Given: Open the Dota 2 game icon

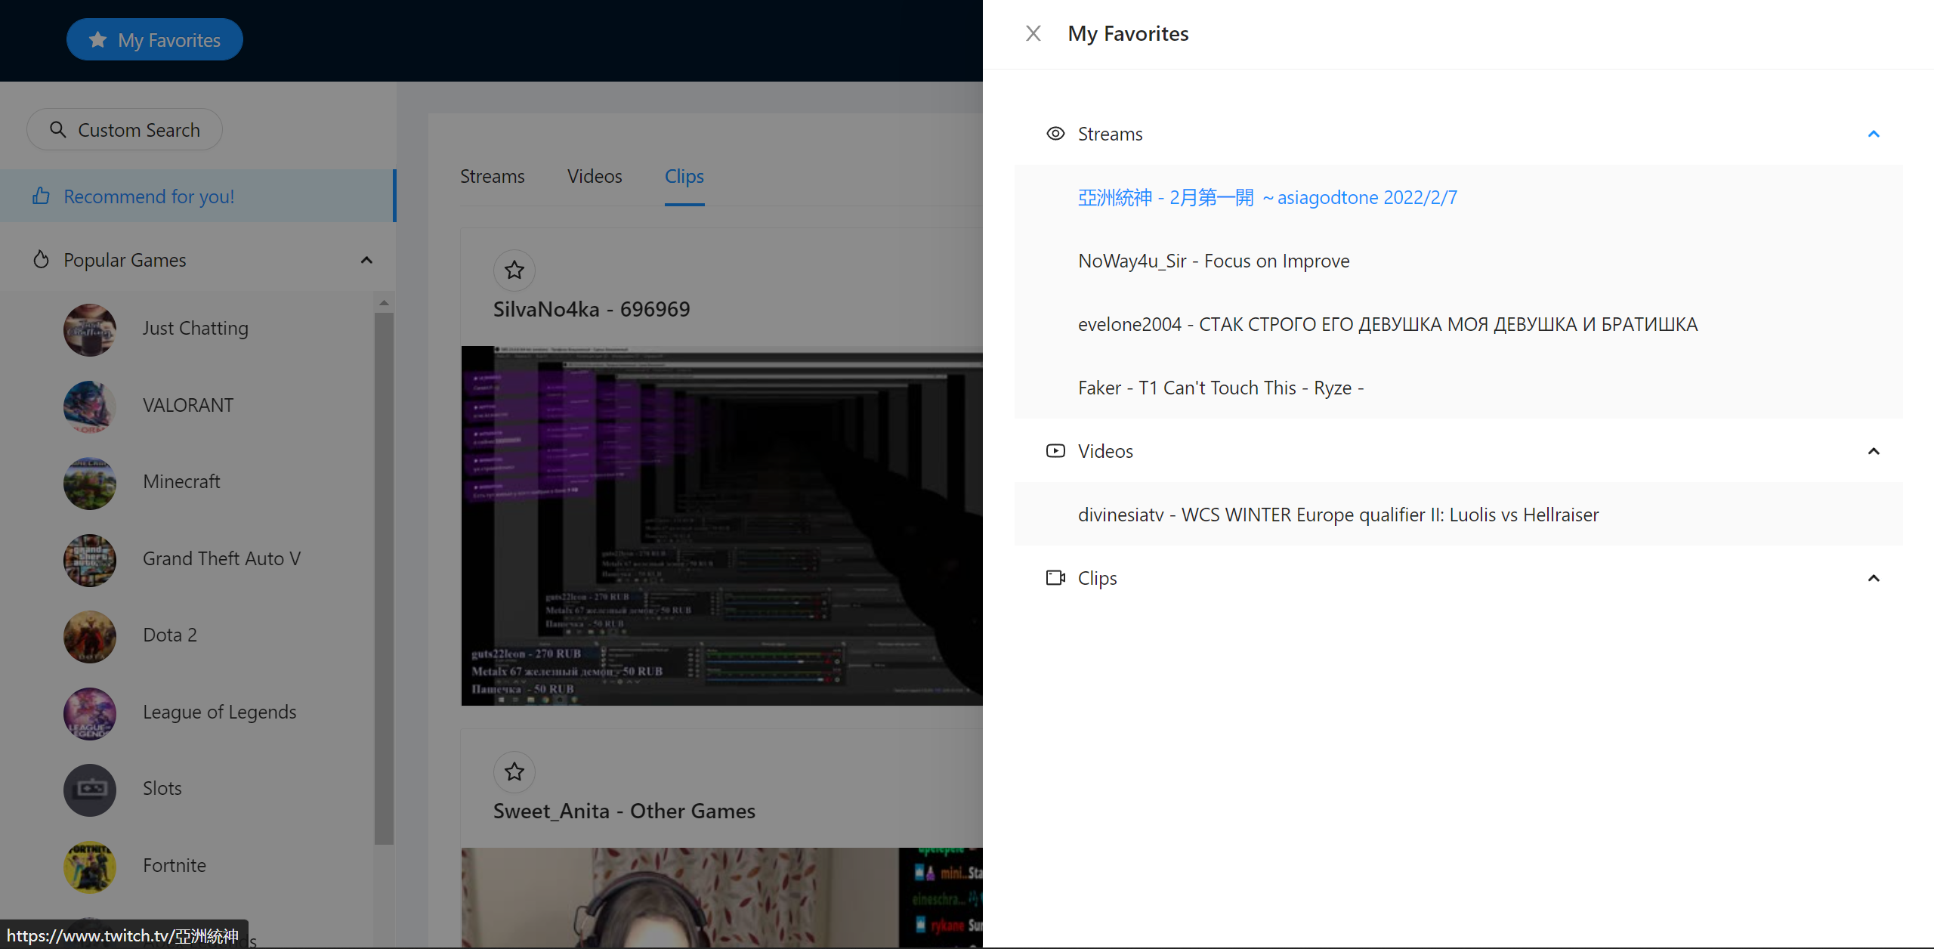Looking at the screenshot, I should [90, 636].
